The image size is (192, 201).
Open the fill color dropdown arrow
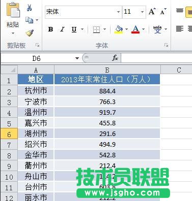(126, 29)
